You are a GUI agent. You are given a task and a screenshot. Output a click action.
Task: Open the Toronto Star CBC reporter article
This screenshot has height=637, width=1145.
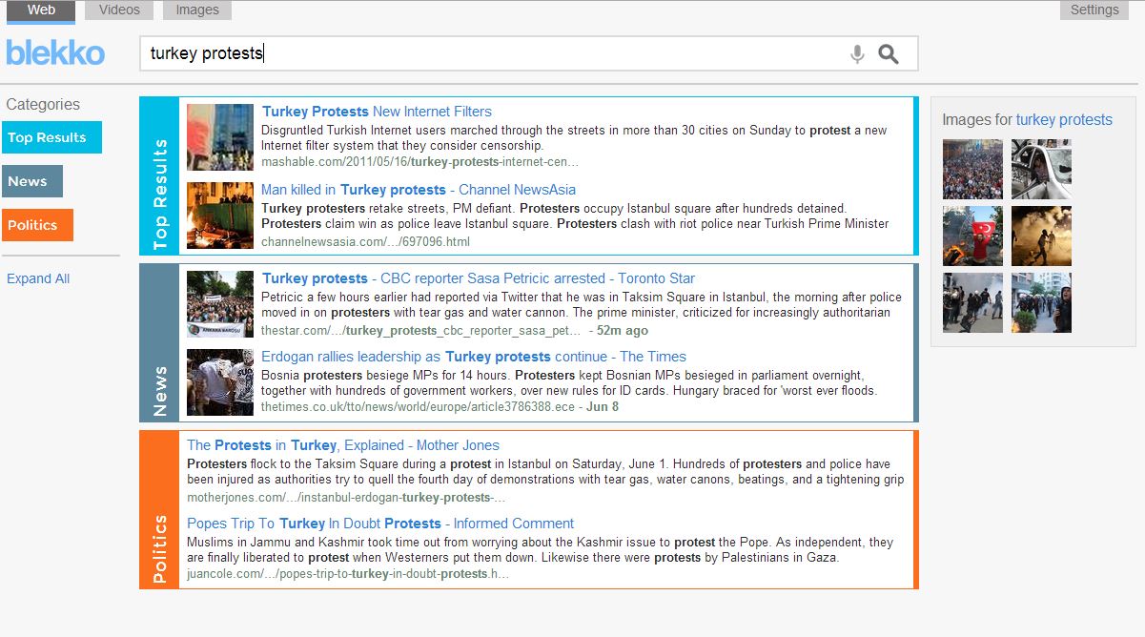pyautogui.click(x=479, y=278)
